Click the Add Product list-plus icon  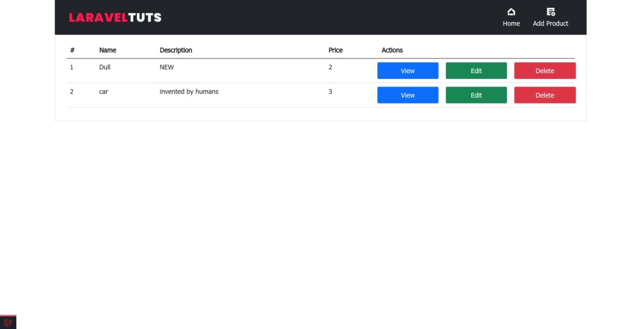(550, 12)
